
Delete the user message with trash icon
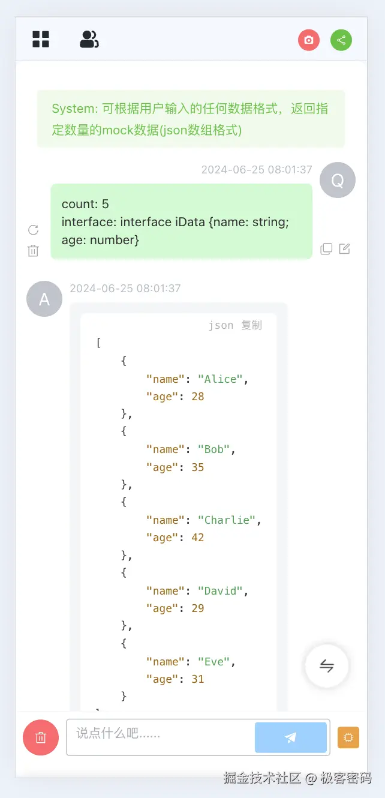[x=33, y=251]
